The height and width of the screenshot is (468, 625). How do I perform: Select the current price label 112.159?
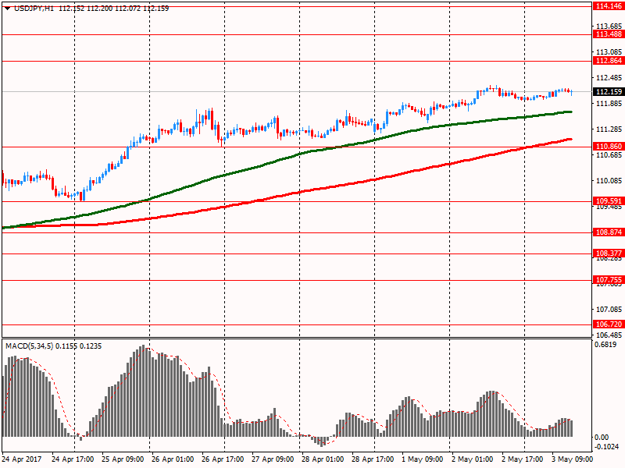pyautogui.click(x=609, y=91)
